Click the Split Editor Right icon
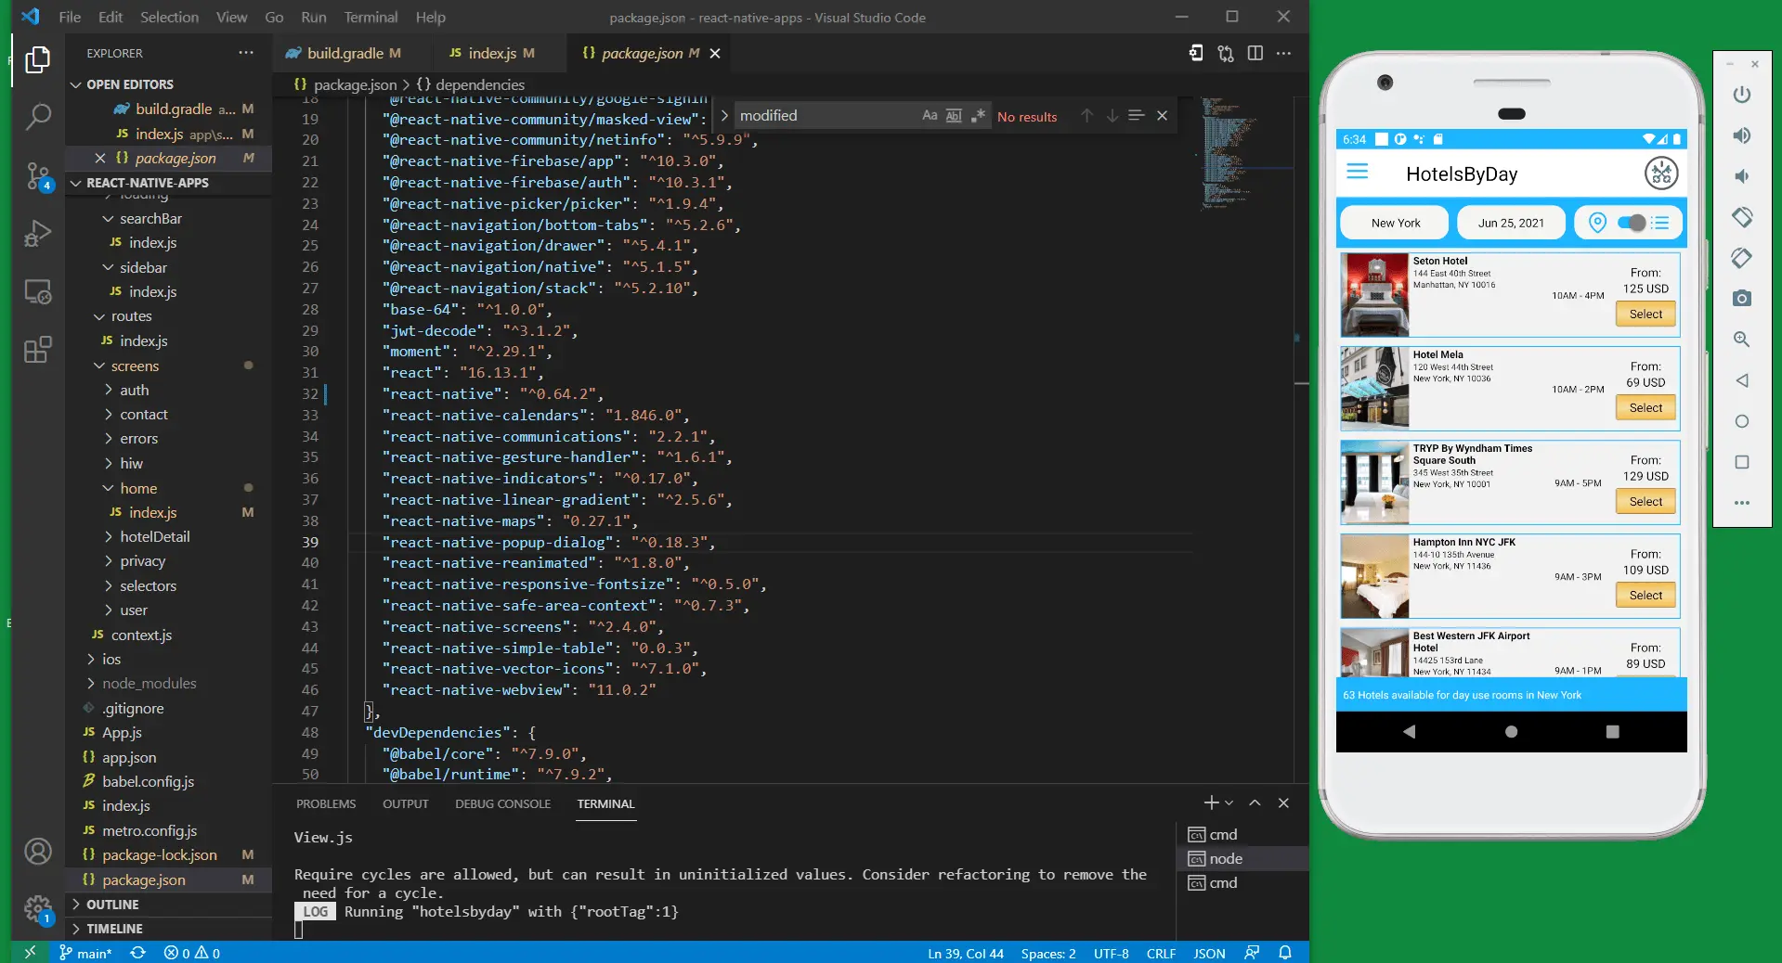 (x=1255, y=54)
